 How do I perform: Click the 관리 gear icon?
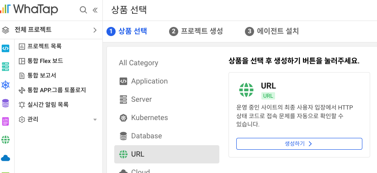(22, 120)
